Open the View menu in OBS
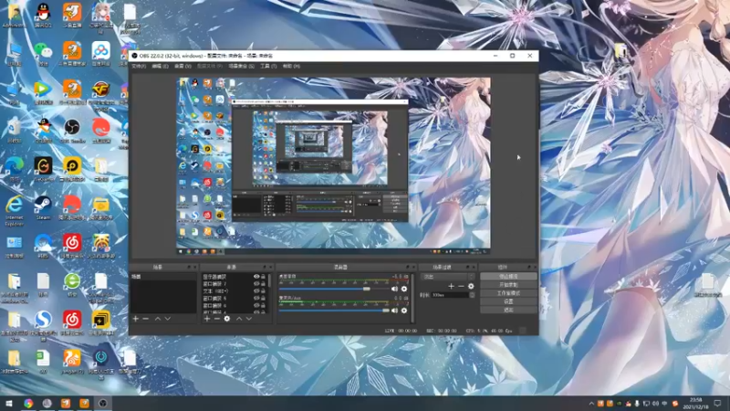This screenshot has width=730, height=411. click(182, 66)
